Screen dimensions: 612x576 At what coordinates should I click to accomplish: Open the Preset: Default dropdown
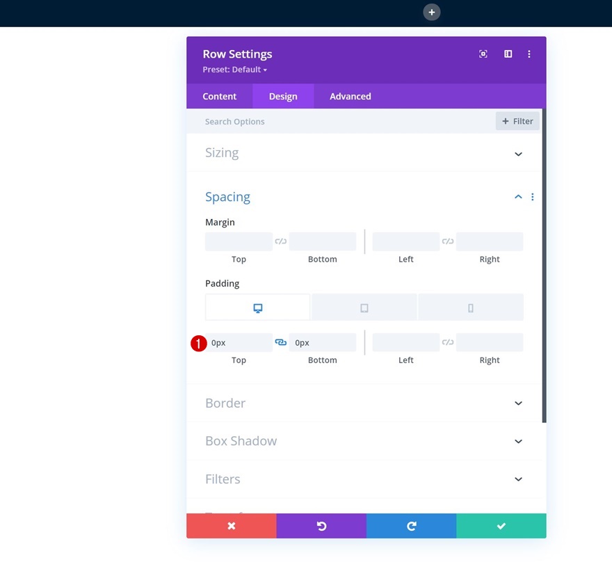pyautogui.click(x=234, y=70)
